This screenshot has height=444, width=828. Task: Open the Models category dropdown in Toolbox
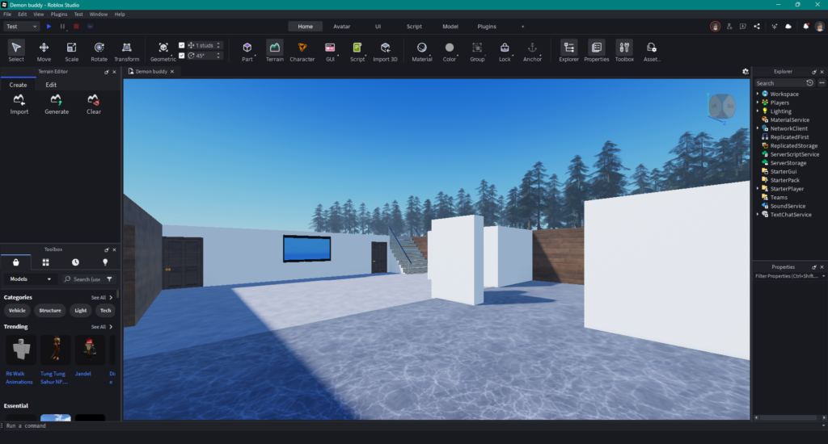pyautogui.click(x=31, y=279)
